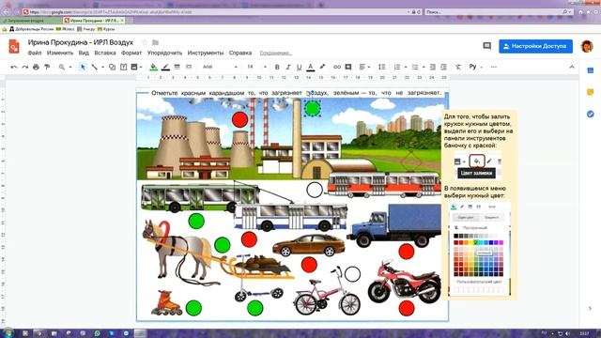
Task: Insert a link
Action: (337, 67)
